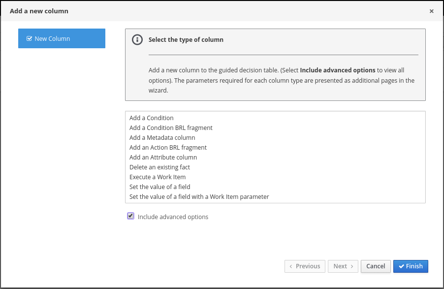Screen dimensions: 444x289
Task: Pick Set the value of a field
Action: (159, 187)
